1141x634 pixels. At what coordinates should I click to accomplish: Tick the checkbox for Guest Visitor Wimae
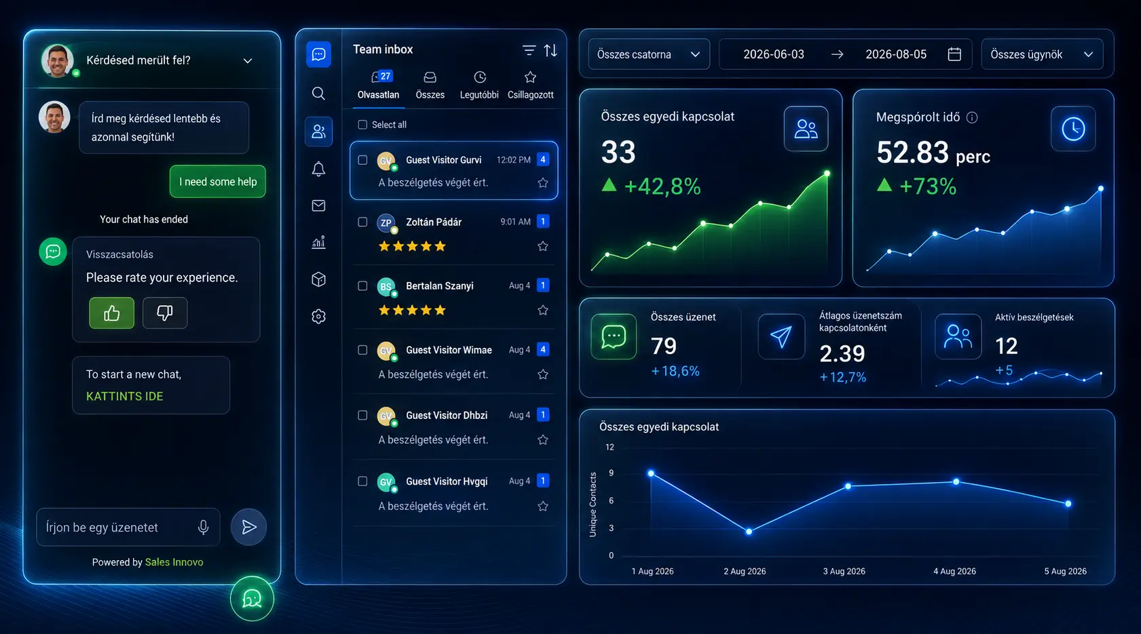pos(362,350)
